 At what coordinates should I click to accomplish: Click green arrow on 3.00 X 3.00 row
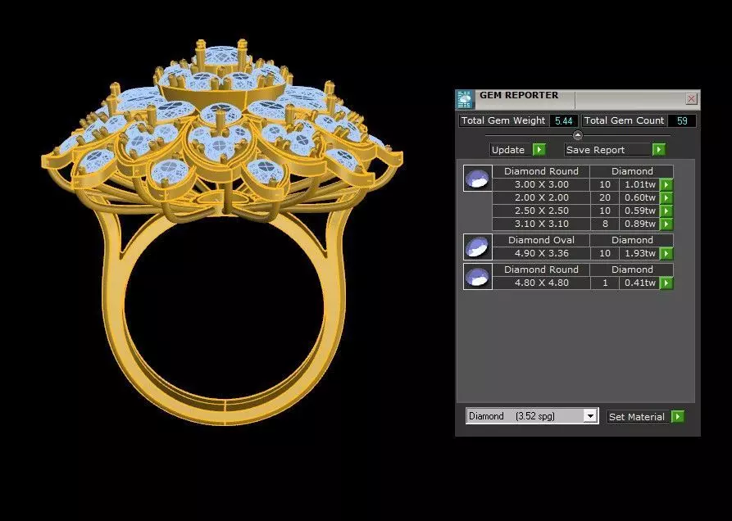pyautogui.click(x=666, y=184)
